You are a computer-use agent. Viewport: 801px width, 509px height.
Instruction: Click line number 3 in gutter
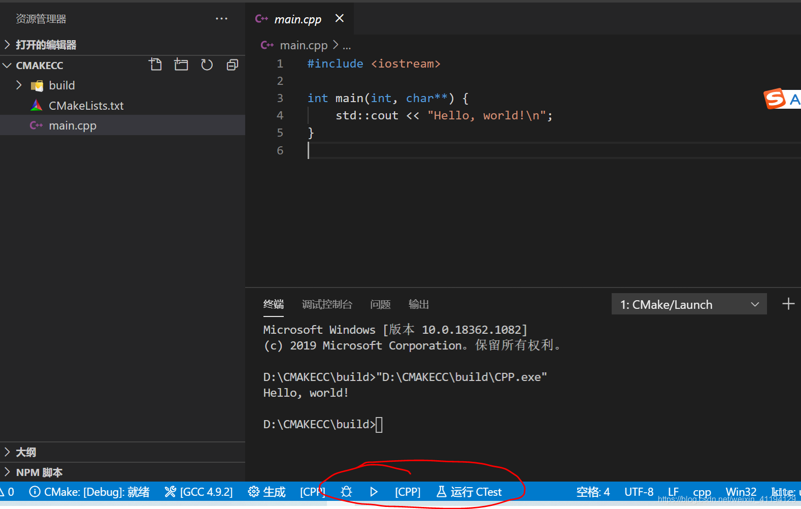[x=280, y=98]
